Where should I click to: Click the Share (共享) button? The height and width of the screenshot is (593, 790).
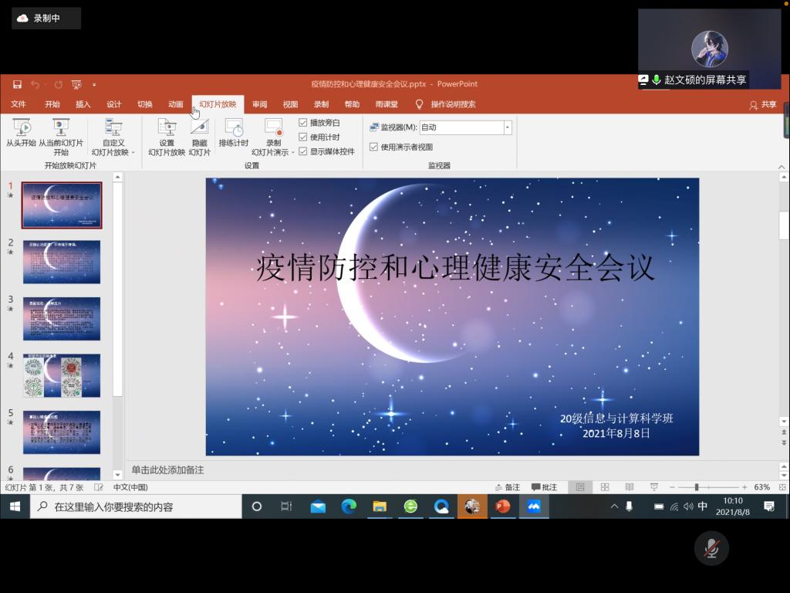[x=763, y=104]
